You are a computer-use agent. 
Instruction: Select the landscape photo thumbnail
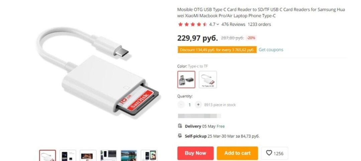click(x=129, y=155)
